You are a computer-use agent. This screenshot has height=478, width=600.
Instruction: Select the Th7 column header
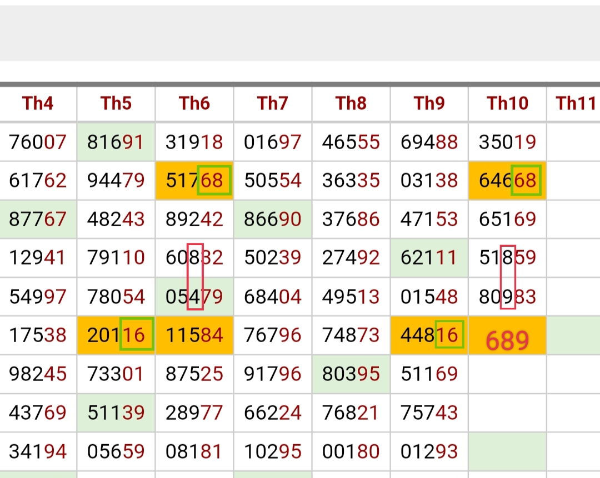[x=272, y=104]
